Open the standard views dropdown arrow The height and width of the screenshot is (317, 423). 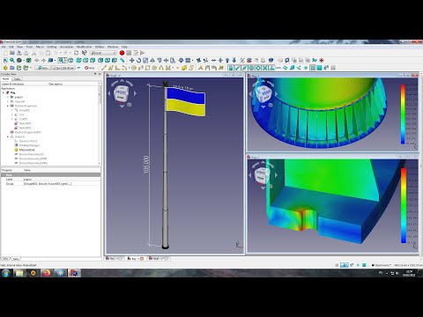point(56,61)
